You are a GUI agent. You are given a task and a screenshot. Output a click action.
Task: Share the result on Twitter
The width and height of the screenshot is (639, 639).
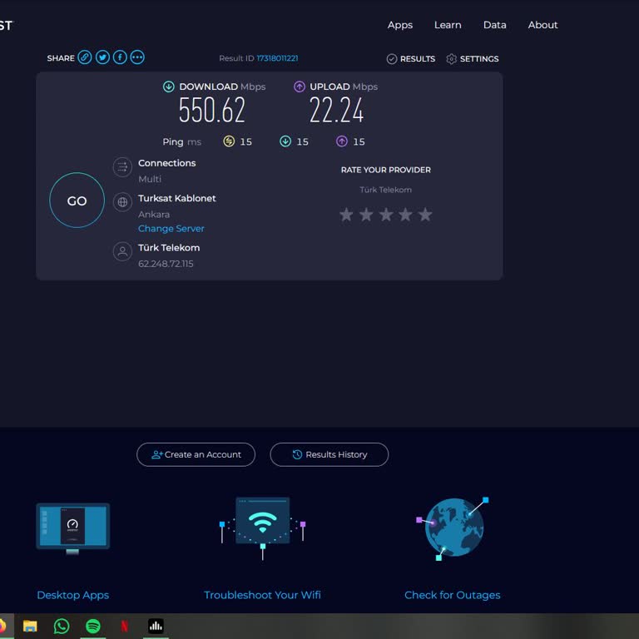click(x=102, y=57)
